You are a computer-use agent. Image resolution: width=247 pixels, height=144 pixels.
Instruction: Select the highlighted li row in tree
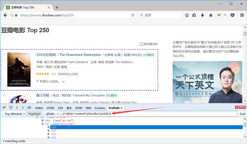(146, 127)
